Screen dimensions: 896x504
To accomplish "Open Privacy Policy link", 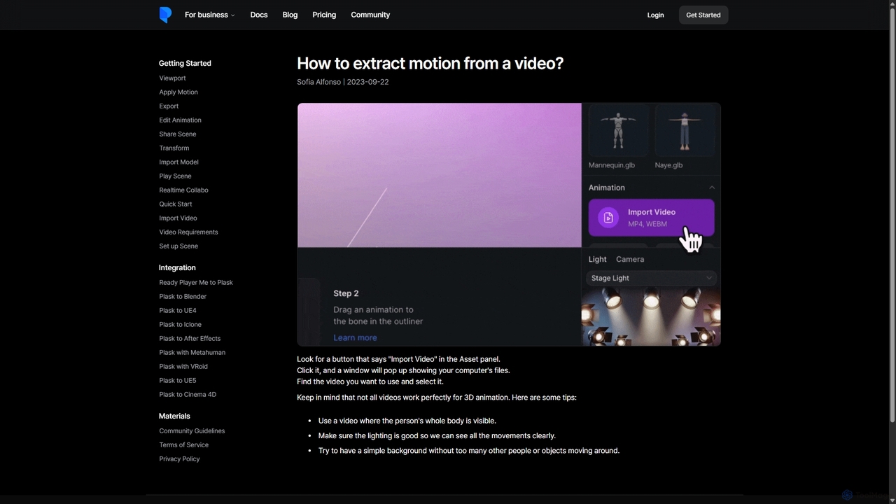I will (x=179, y=459).
